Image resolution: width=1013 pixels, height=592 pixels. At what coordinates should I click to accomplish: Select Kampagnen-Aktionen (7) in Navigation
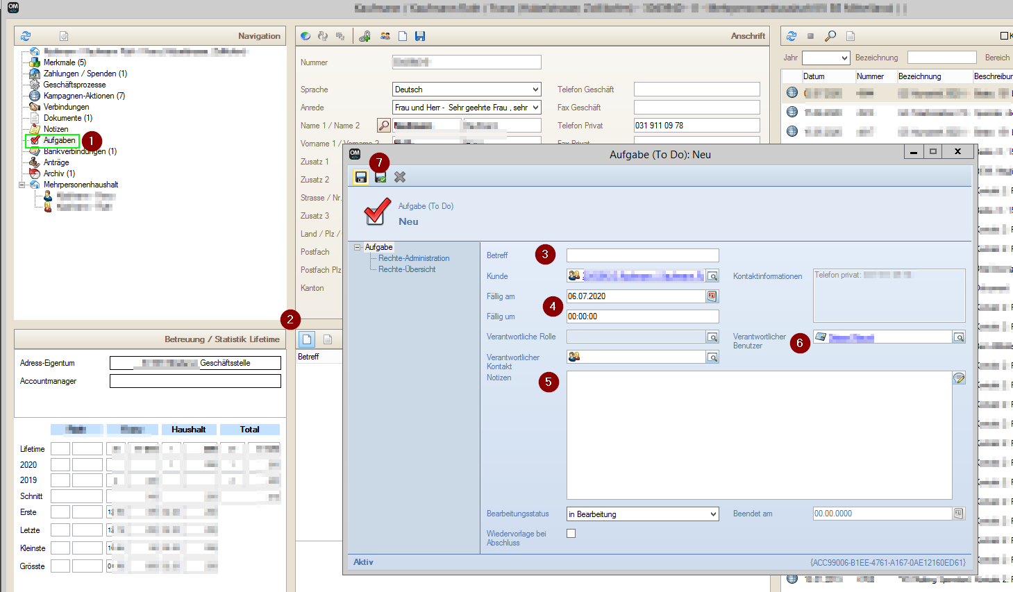[x=85, y=96]
